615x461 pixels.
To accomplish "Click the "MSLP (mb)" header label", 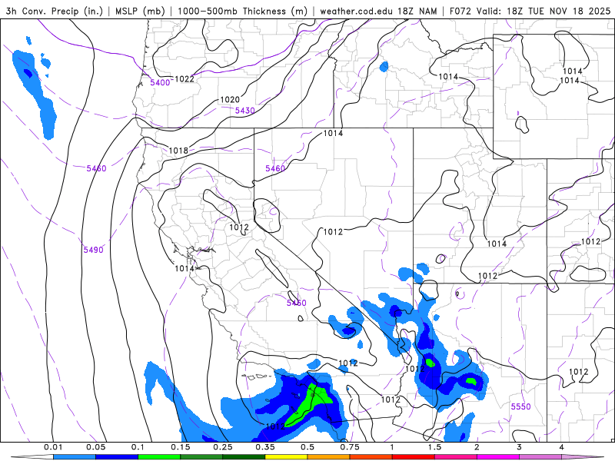I will [140, 11].
